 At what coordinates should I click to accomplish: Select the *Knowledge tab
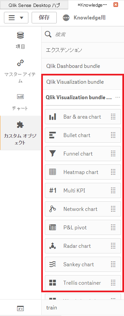[x=92, y=5]
